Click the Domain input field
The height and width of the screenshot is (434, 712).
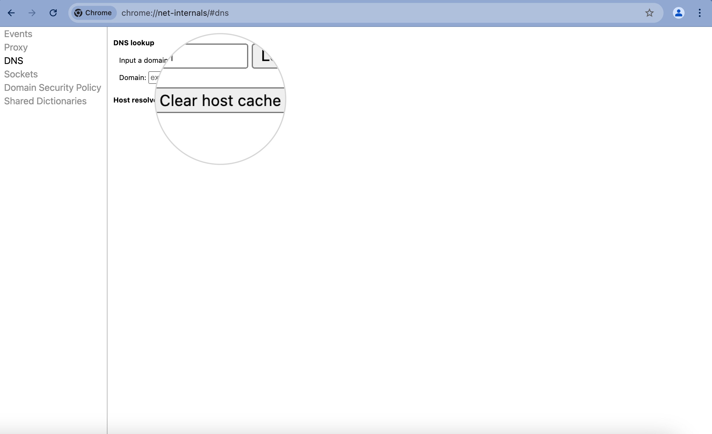coord(154,77)
